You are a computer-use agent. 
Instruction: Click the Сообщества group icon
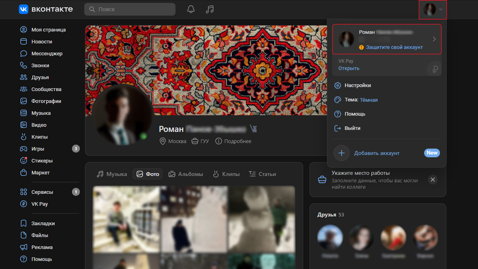point(24,89)
